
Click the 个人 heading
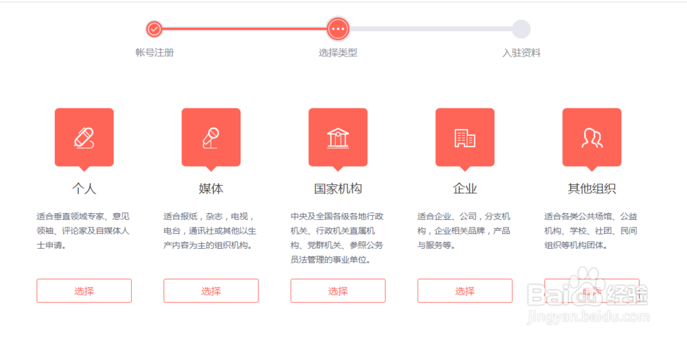84,189
